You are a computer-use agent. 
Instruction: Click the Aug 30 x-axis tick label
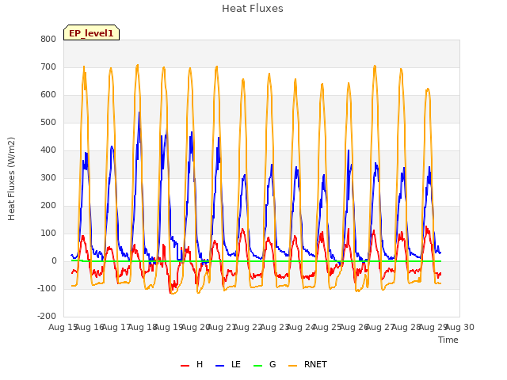(459, 327)
